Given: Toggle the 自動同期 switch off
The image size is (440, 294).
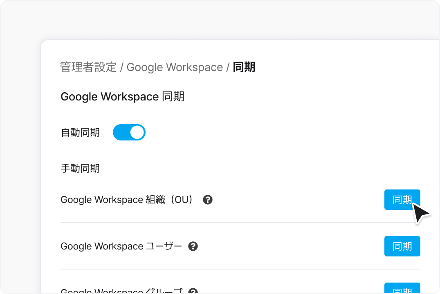Looking at the screenshot, I should 129,132.
